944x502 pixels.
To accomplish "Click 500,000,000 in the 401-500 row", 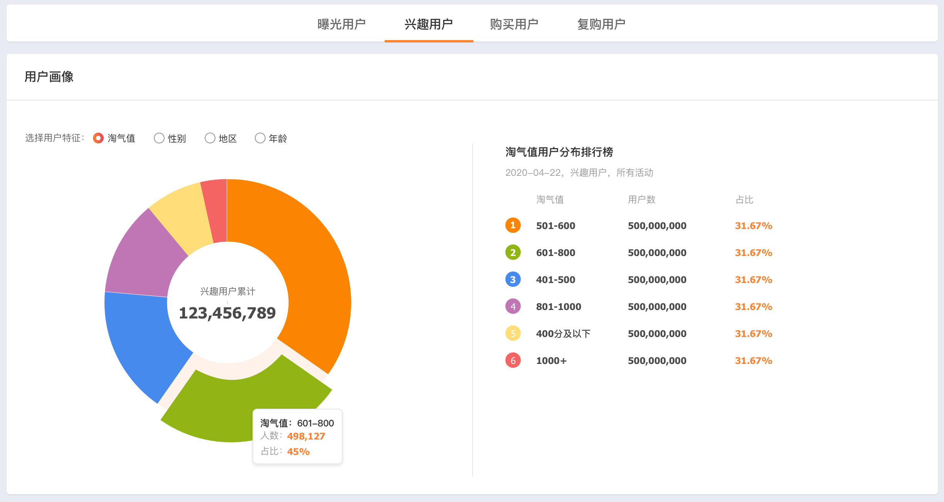I will coord(657,280).
